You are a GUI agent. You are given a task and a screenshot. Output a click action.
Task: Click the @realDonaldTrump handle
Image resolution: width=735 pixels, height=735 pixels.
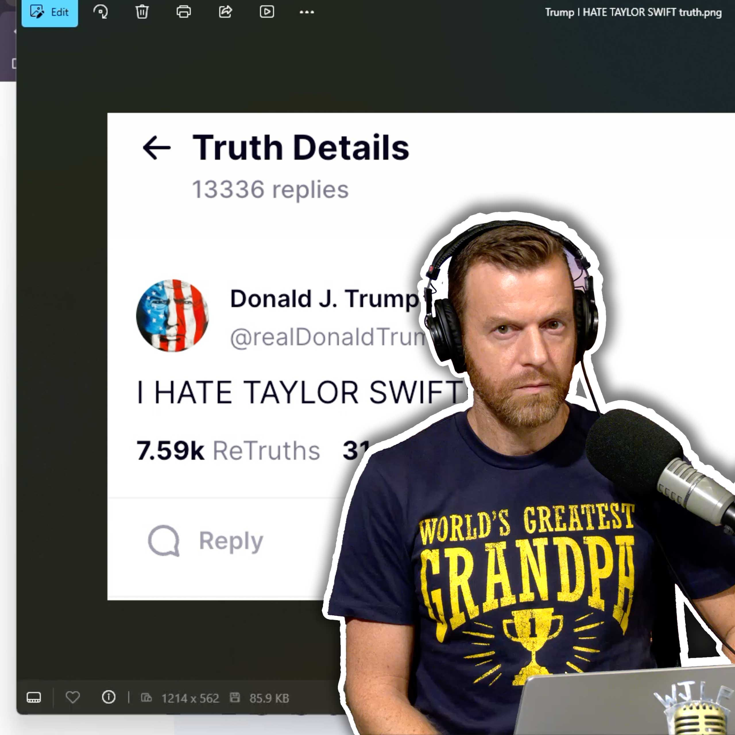click(x=327, y=337)
